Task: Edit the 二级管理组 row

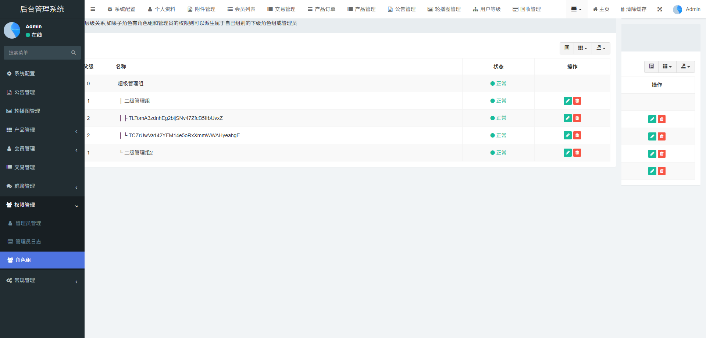Action: click(x=567, y=101)
